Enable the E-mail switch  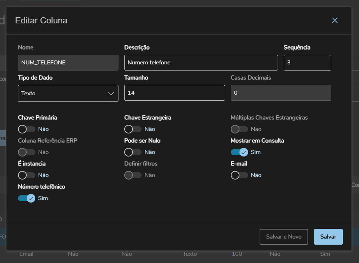[x=239, y=175]
